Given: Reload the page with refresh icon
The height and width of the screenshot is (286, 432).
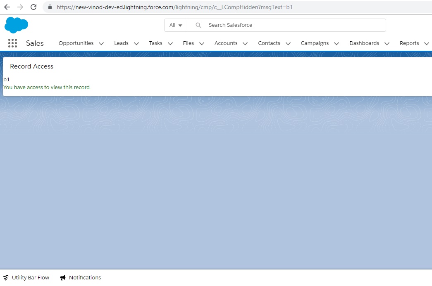Looking at the screenshot, I should 33,7.
